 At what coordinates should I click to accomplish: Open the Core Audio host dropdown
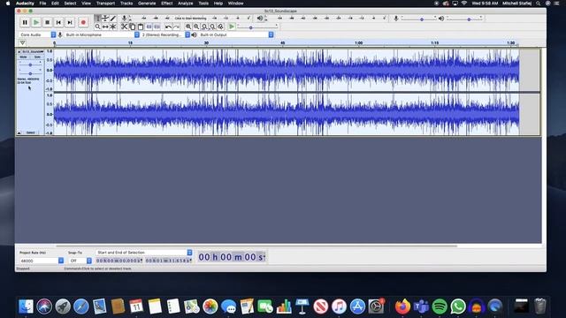click(x=37, y=34)
